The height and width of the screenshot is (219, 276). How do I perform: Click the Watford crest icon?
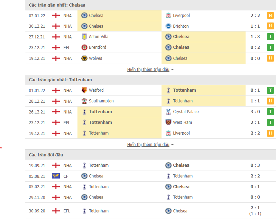point(84,90)
